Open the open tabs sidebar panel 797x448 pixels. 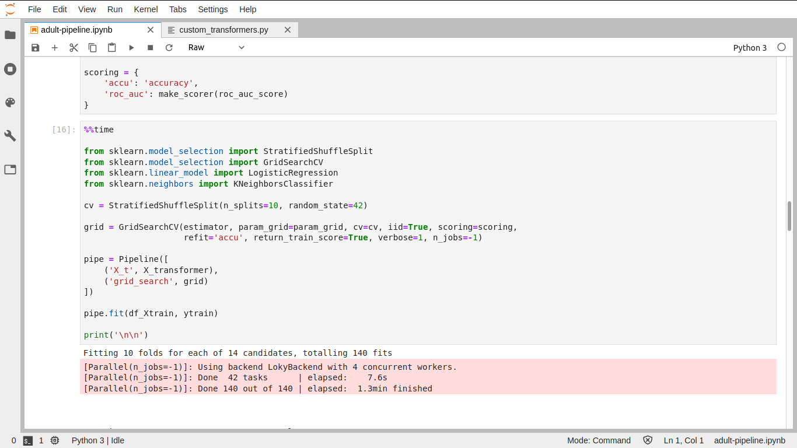coord(10,169)
